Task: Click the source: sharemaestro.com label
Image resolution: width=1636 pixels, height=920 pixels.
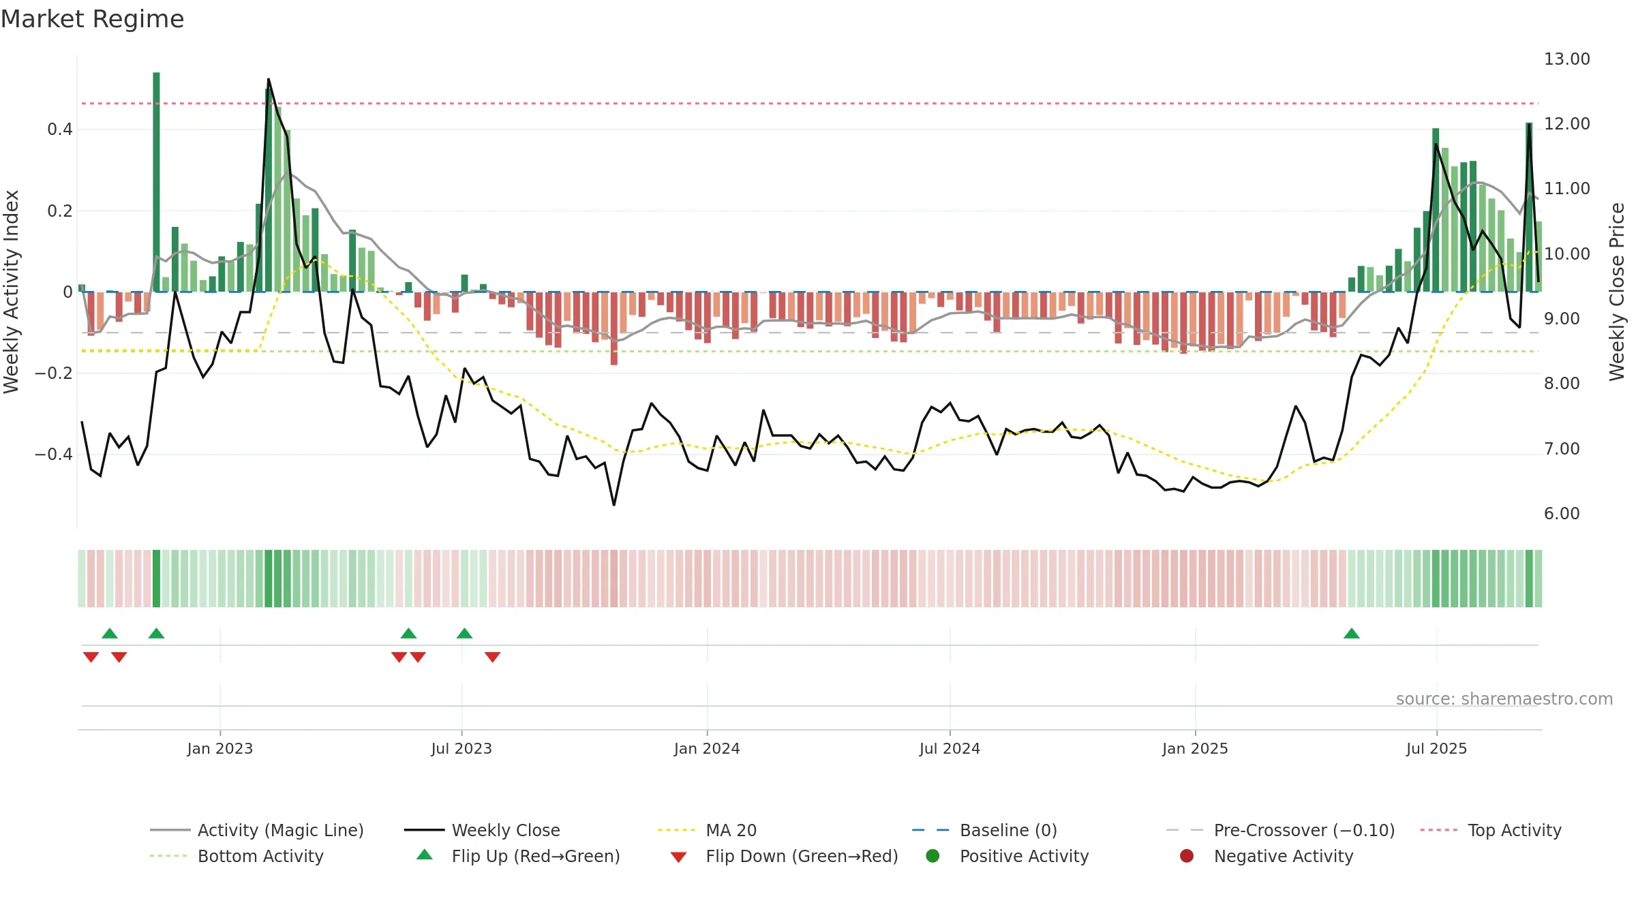Action: tap(1504, 699)
